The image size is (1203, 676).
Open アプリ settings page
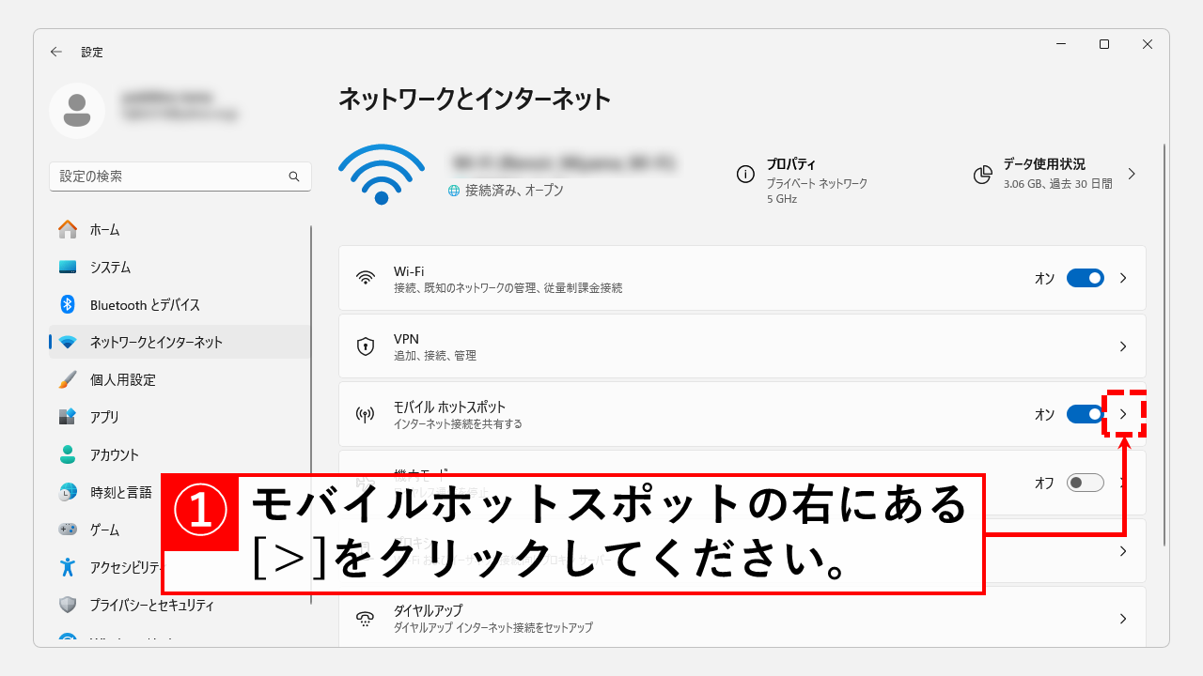coord(180,417)
